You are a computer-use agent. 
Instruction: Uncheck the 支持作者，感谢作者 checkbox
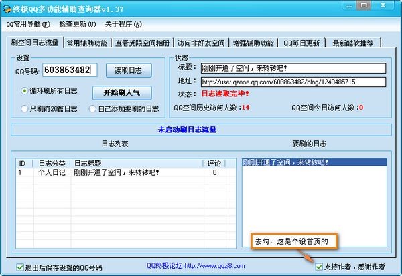pos(319,266)
